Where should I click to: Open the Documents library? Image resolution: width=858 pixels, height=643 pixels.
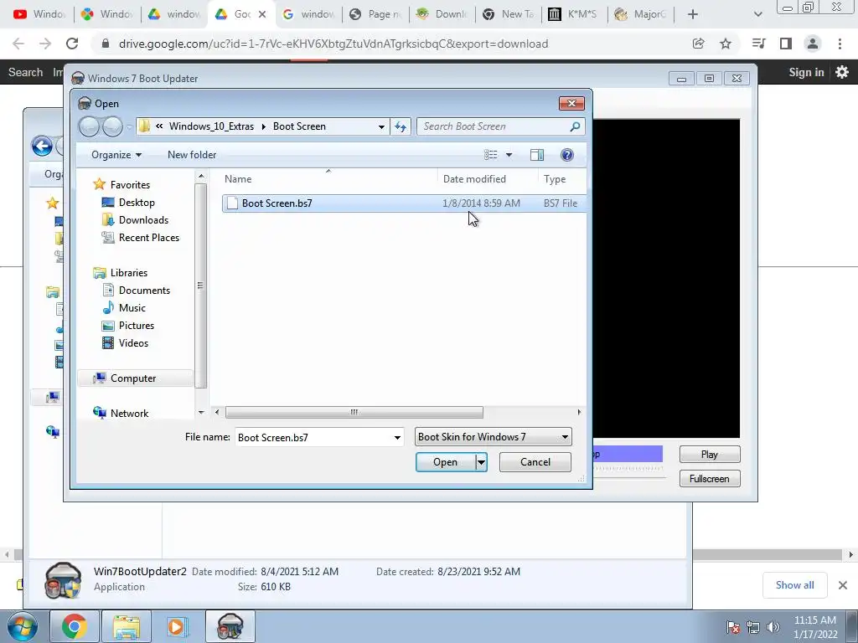(144, 291)
